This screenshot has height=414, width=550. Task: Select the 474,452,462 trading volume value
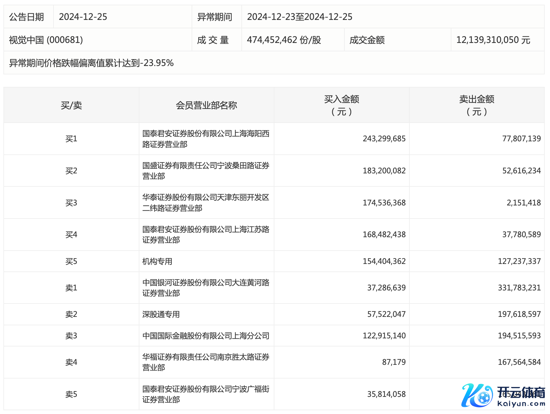284,40
